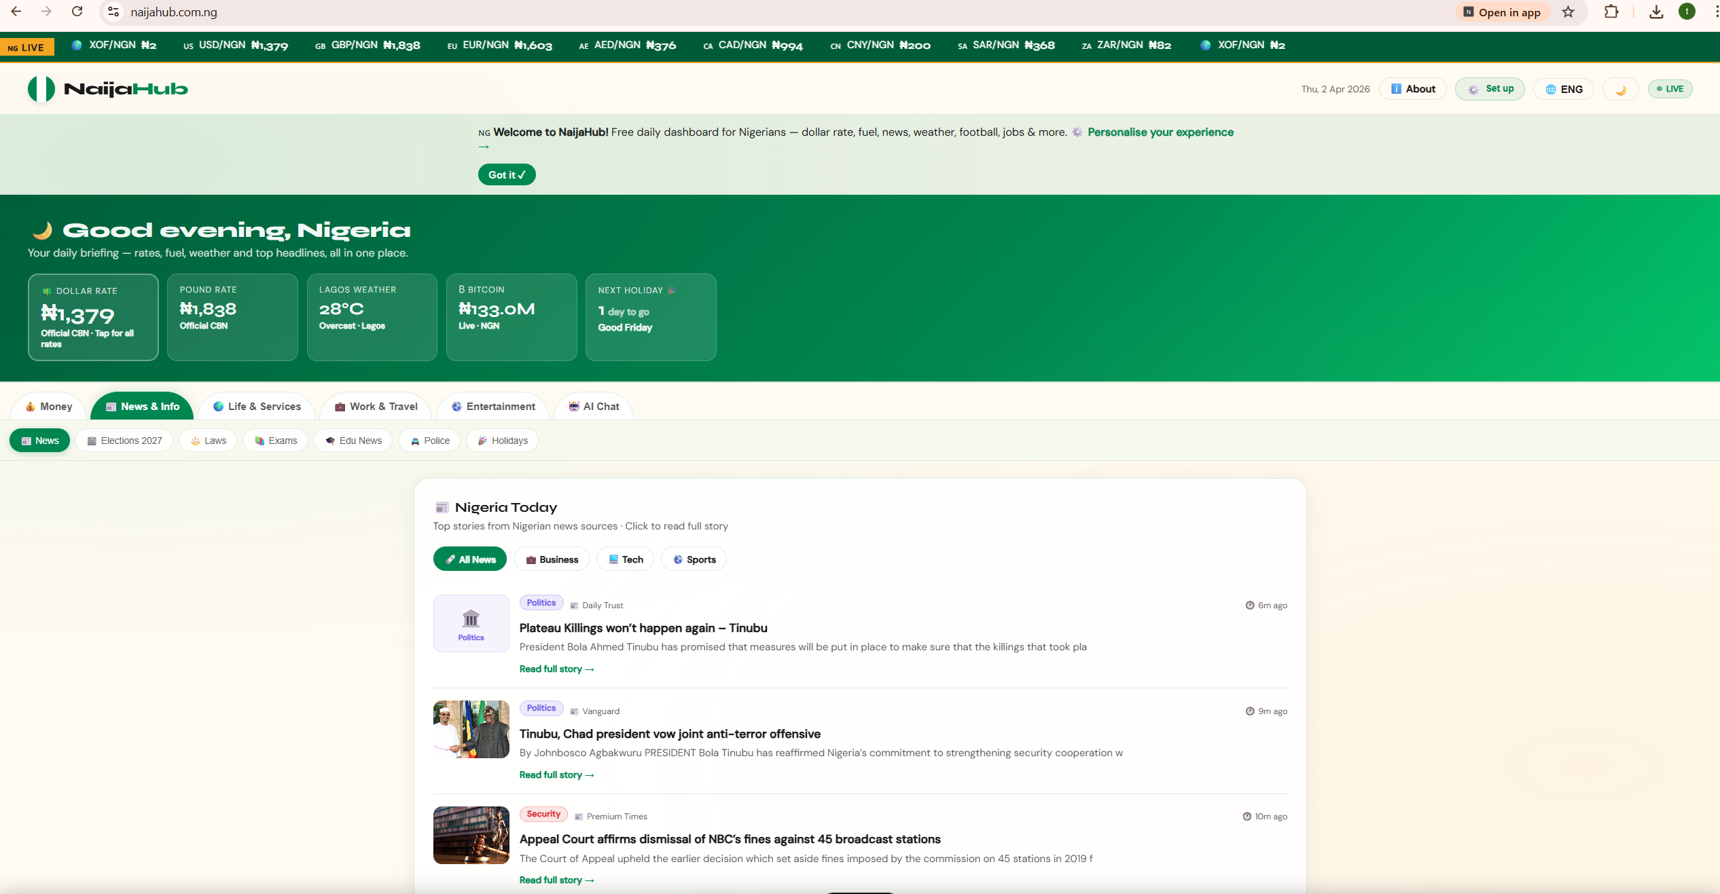Read full story for Premium Times article
Screen dimensions: 1720x894
coord(556,880)
